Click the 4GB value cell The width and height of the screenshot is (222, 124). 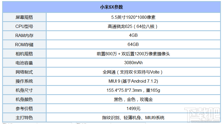(x=133, y=35)
